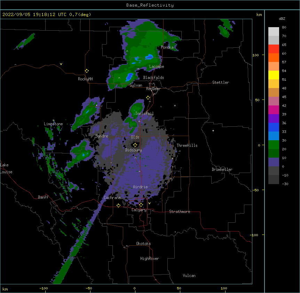Click the Sylvan label on the map
Viewport: 300px width, 293px height.
[136, 85]
